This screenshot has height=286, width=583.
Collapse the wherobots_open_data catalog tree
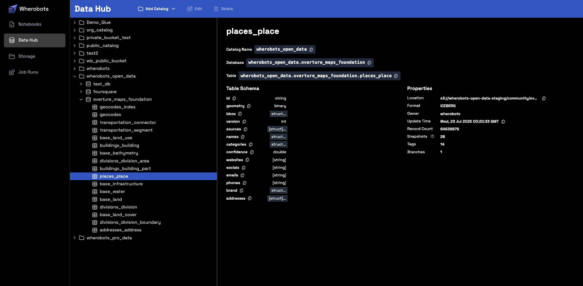tap(75, 76)
